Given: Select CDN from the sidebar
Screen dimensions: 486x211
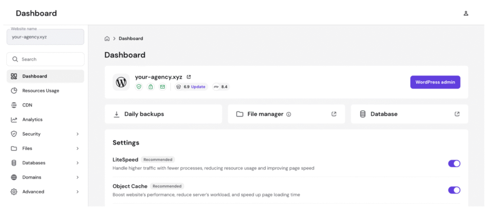Looking at the screenshot, I should (x=27, y=105).
